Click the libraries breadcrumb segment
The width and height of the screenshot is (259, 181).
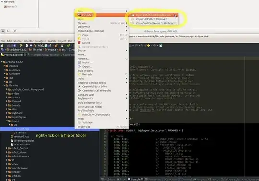point(35,50)
